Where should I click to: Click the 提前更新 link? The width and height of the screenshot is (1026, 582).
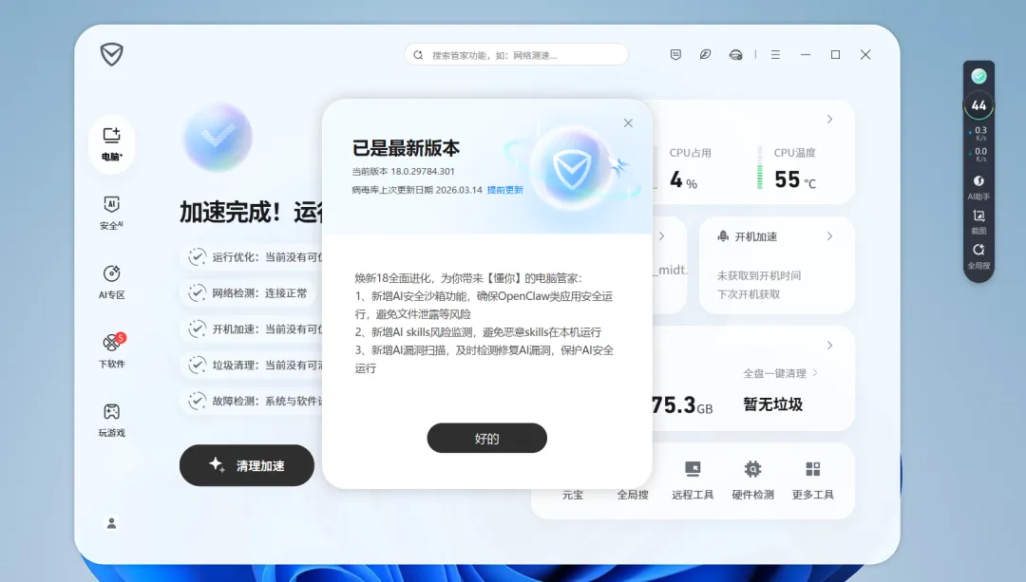[x=505, y=190]
